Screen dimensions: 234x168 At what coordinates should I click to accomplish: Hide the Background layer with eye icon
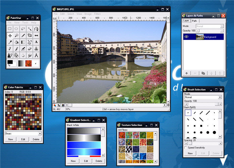186,37
